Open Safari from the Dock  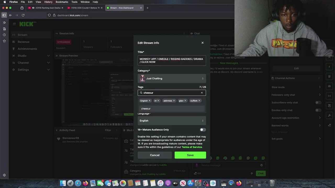[x=78, y=183]
